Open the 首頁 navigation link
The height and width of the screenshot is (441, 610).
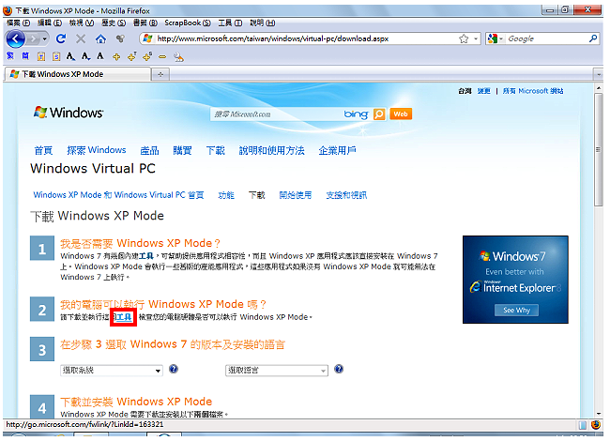coord(43,150)
